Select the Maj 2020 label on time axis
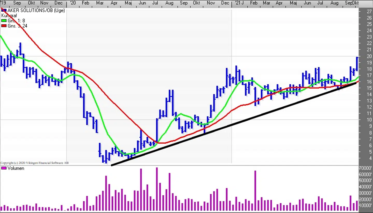The width and height of the screenshot is (373, 213). 128,3
